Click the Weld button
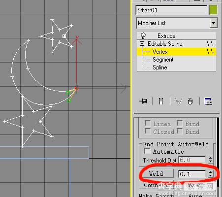 coord(156,174)
